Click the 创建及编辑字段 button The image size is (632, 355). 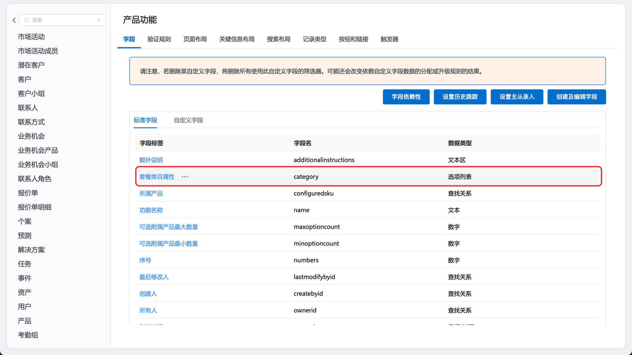click(x=576, y=97)
